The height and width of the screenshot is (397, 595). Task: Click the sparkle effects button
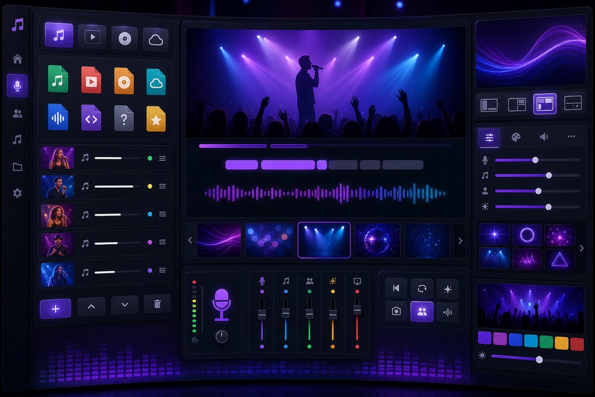pyautogui.click(x=448, y=289)
